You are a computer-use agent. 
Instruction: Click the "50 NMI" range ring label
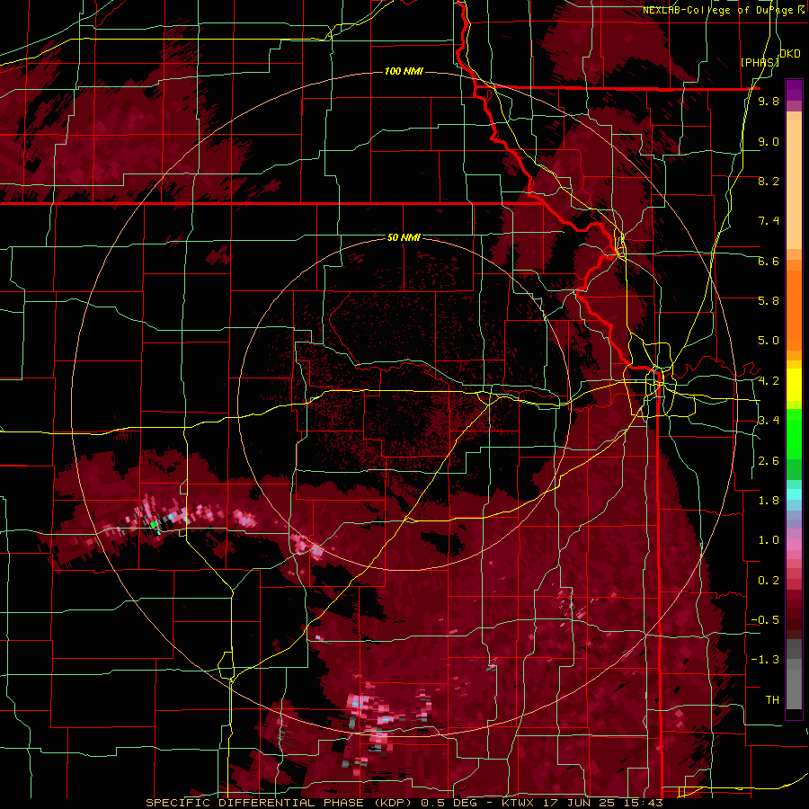click(404, 238)
